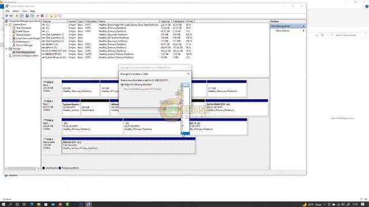Click the Start button on the taskbar
369x207 pixels.
[3, 205]
